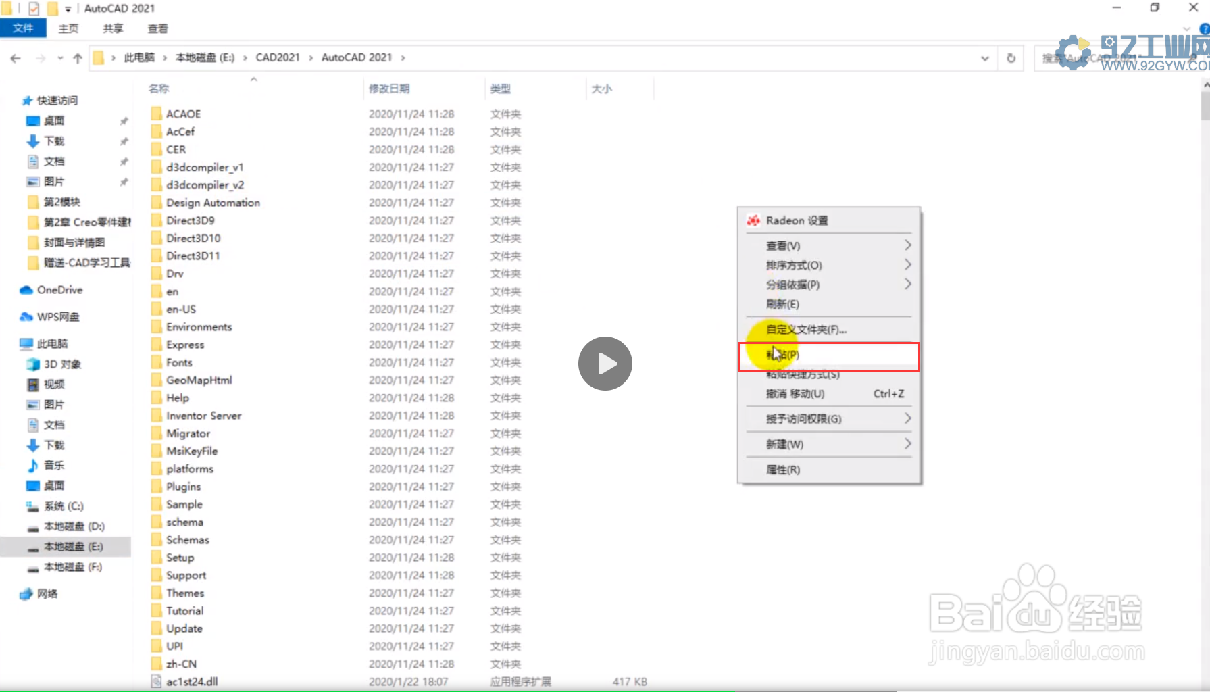Click 本地磁盘 (E:) in address breadcrumb
The width and height of the screenshot is (1210, 692).
tap(205, 58)
